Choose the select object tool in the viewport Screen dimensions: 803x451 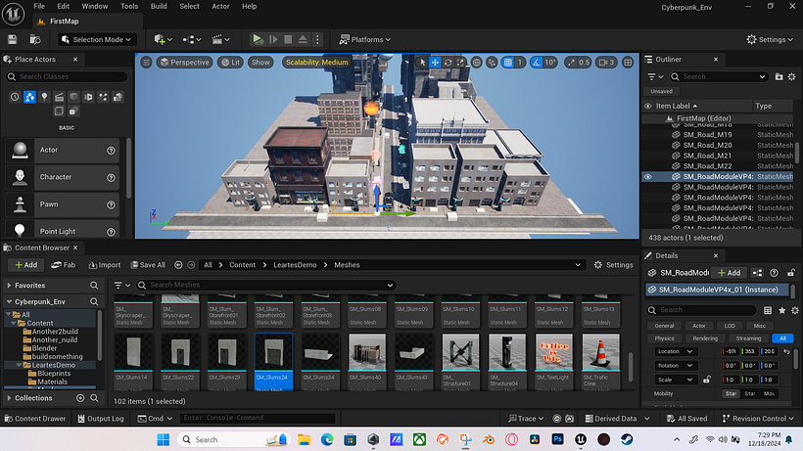point(422,63)
